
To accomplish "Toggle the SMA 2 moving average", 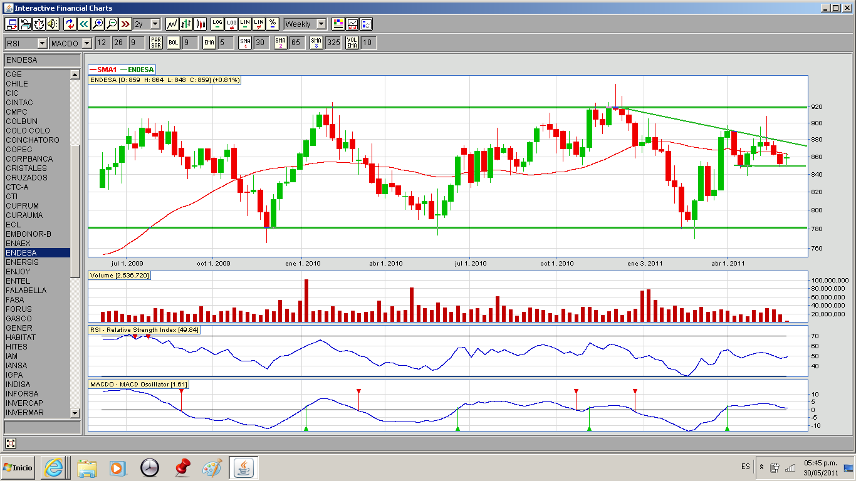I will click(x=281, y=43).
